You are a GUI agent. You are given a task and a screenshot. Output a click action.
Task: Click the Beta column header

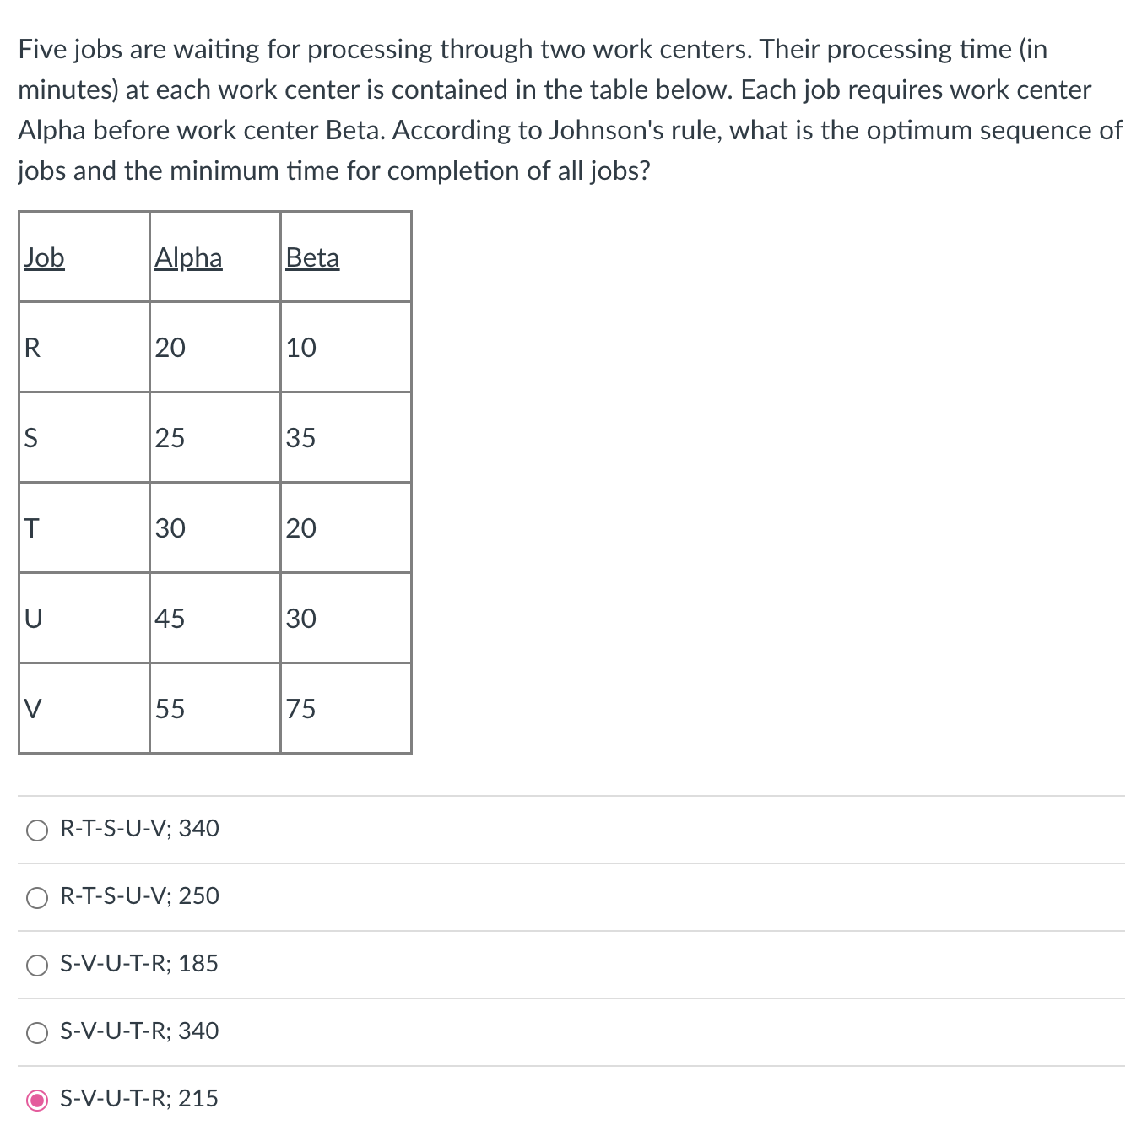click(x=312, y=257)
